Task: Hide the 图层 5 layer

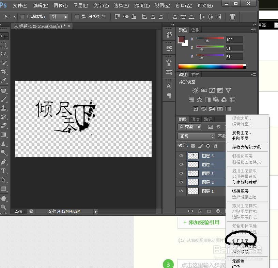Action: pos(181,156)
